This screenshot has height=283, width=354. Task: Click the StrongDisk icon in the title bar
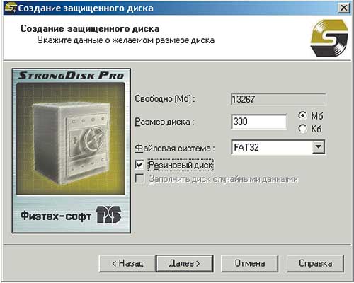pyautogui.click(x=10, y=7)
